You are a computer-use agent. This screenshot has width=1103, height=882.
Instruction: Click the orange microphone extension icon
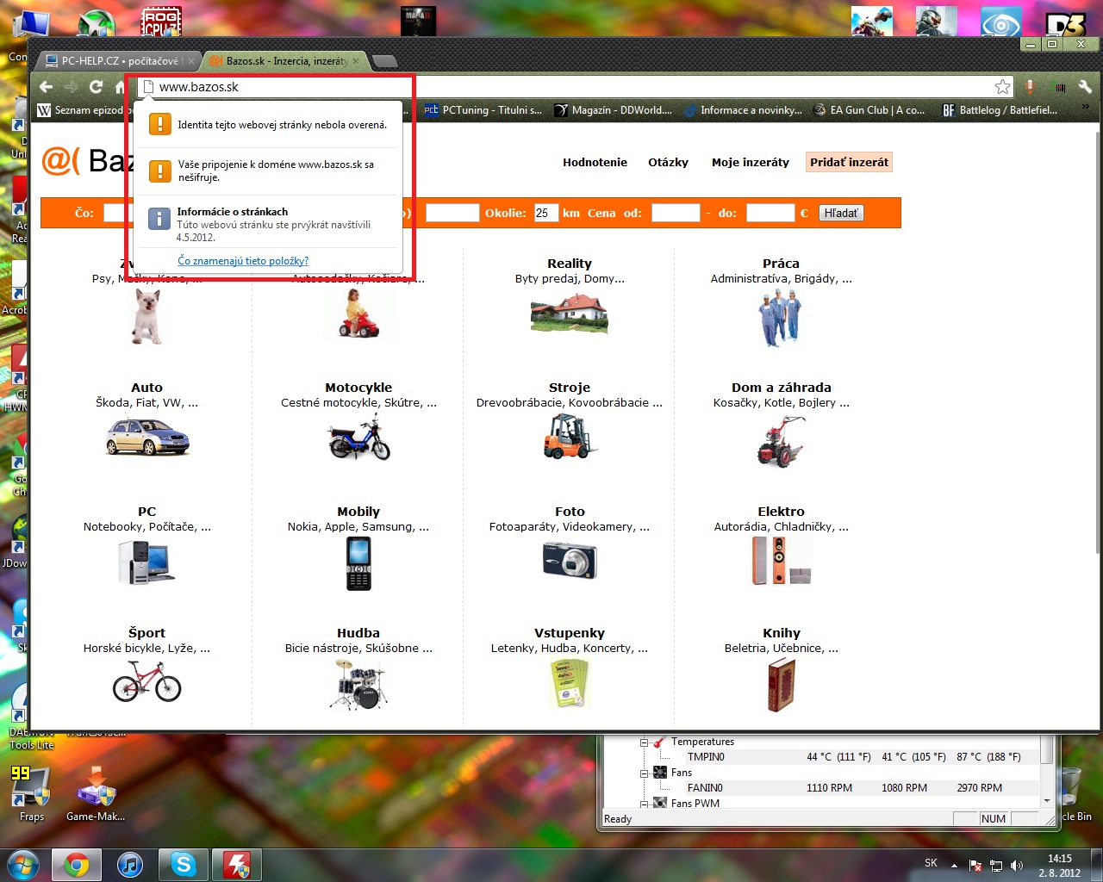1030,87
